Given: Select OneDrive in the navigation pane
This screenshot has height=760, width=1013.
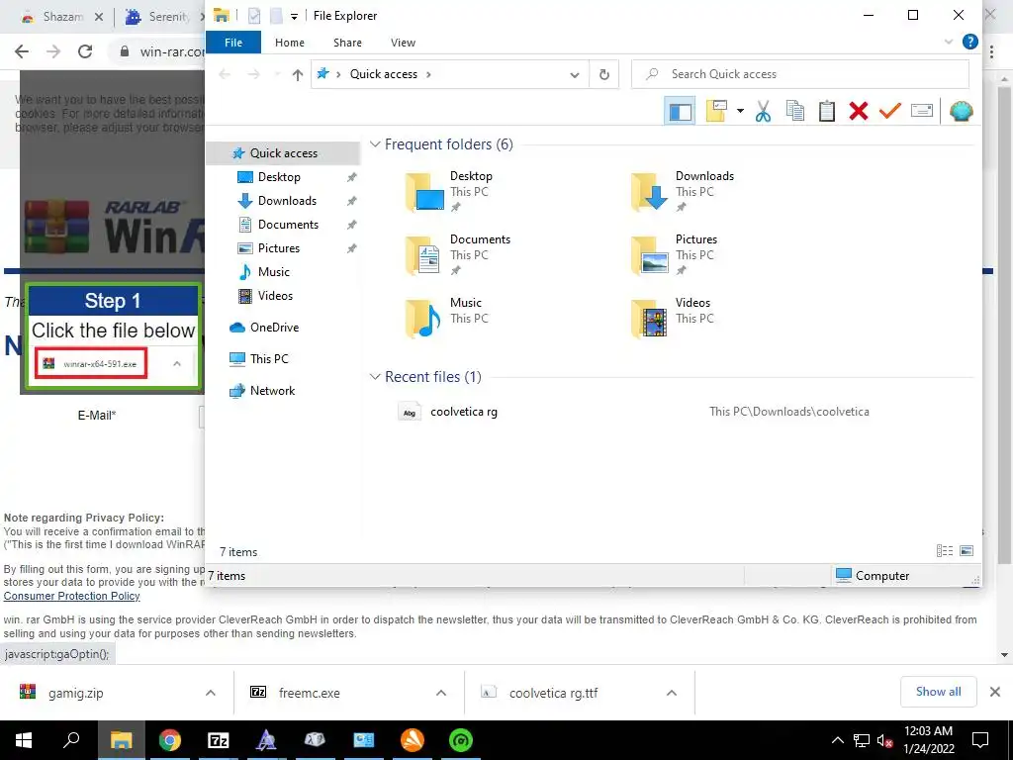Looking at the screenshot, I should pyautogui.click(x=274, y=328).
